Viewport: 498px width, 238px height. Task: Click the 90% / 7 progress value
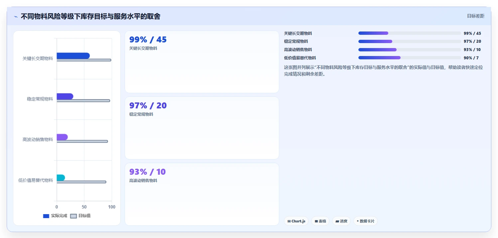pos(471,58)
